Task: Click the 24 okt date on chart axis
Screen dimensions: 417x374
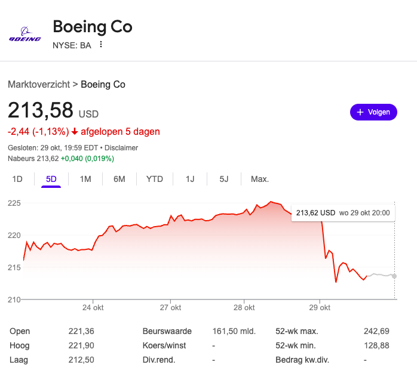Action: pyautogui.click(x=93, y=308)
